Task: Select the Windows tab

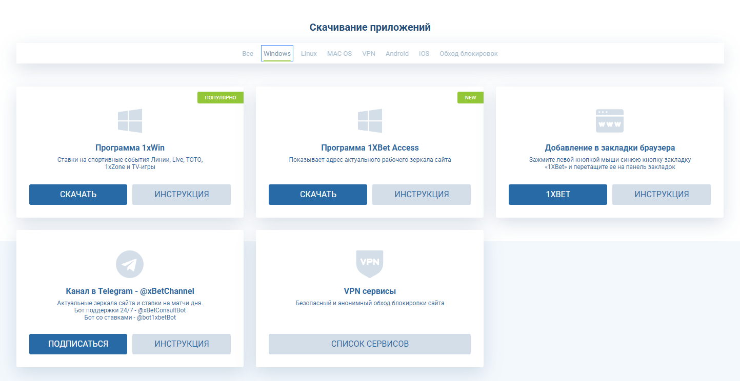Action: tap(277, 53)
